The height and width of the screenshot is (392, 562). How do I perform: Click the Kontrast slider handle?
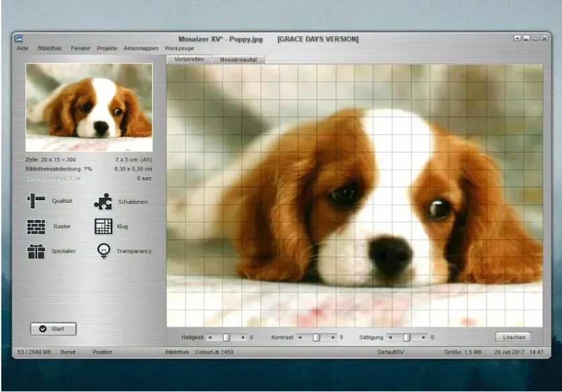click(316, 338)
